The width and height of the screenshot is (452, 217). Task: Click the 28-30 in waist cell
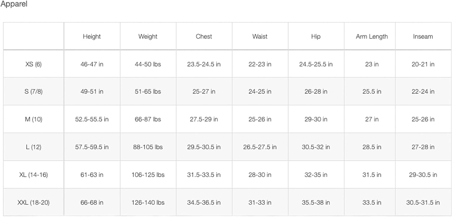[x=260, y=175]
